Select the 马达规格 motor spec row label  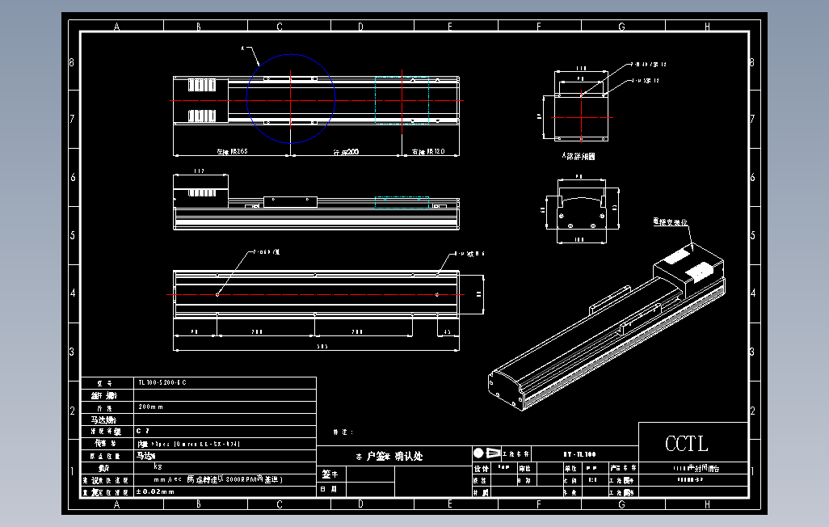103,419
